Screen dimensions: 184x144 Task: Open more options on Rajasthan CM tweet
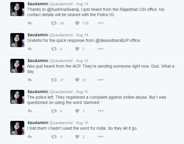(101, 23)
